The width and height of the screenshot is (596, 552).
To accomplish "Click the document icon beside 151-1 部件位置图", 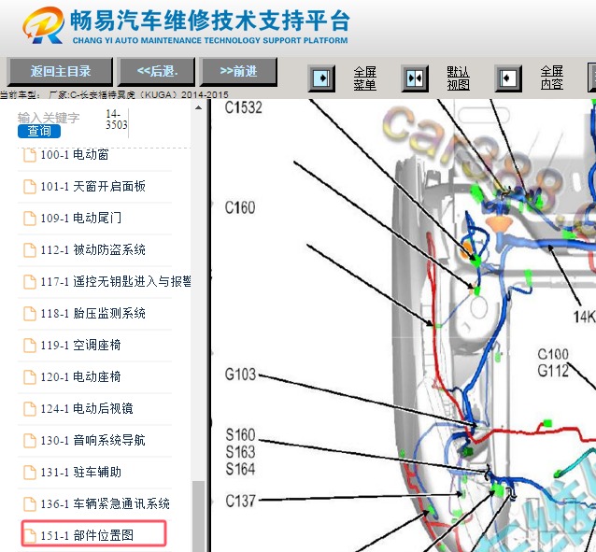I will (x=30, y=535).
